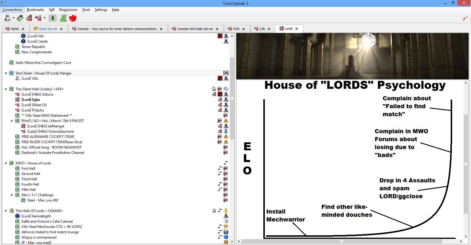Open the Permissions menu
The height and width of the screenshot is (245, 471).
[x=68, y=10]
